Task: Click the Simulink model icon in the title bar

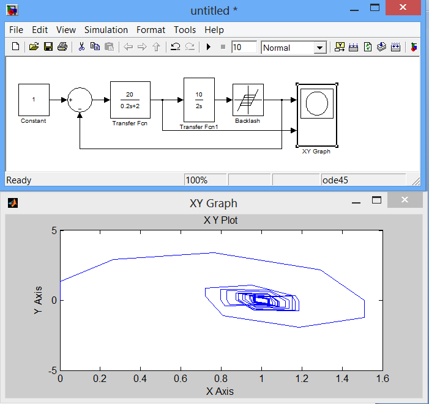Action: coord(12,10)
